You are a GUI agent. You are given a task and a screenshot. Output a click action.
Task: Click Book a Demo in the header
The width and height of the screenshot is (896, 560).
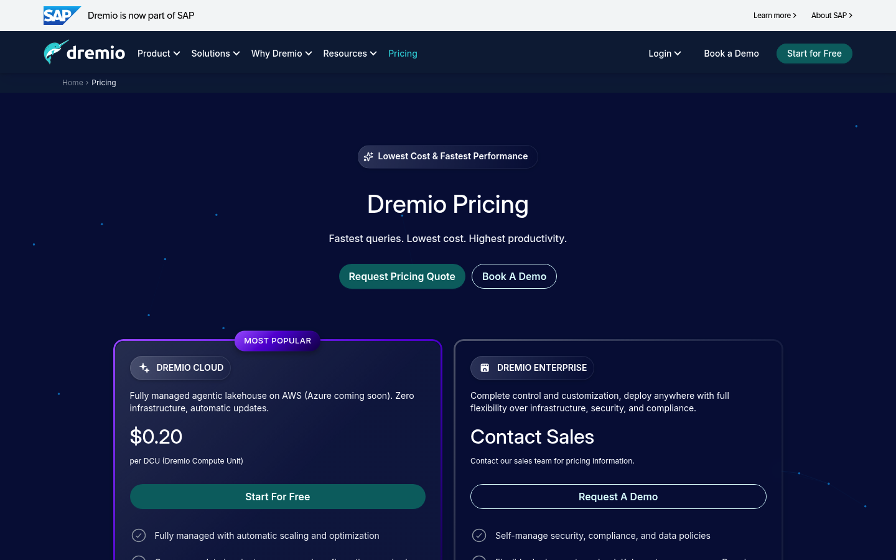pyautogui.click(x=731, y=54)
